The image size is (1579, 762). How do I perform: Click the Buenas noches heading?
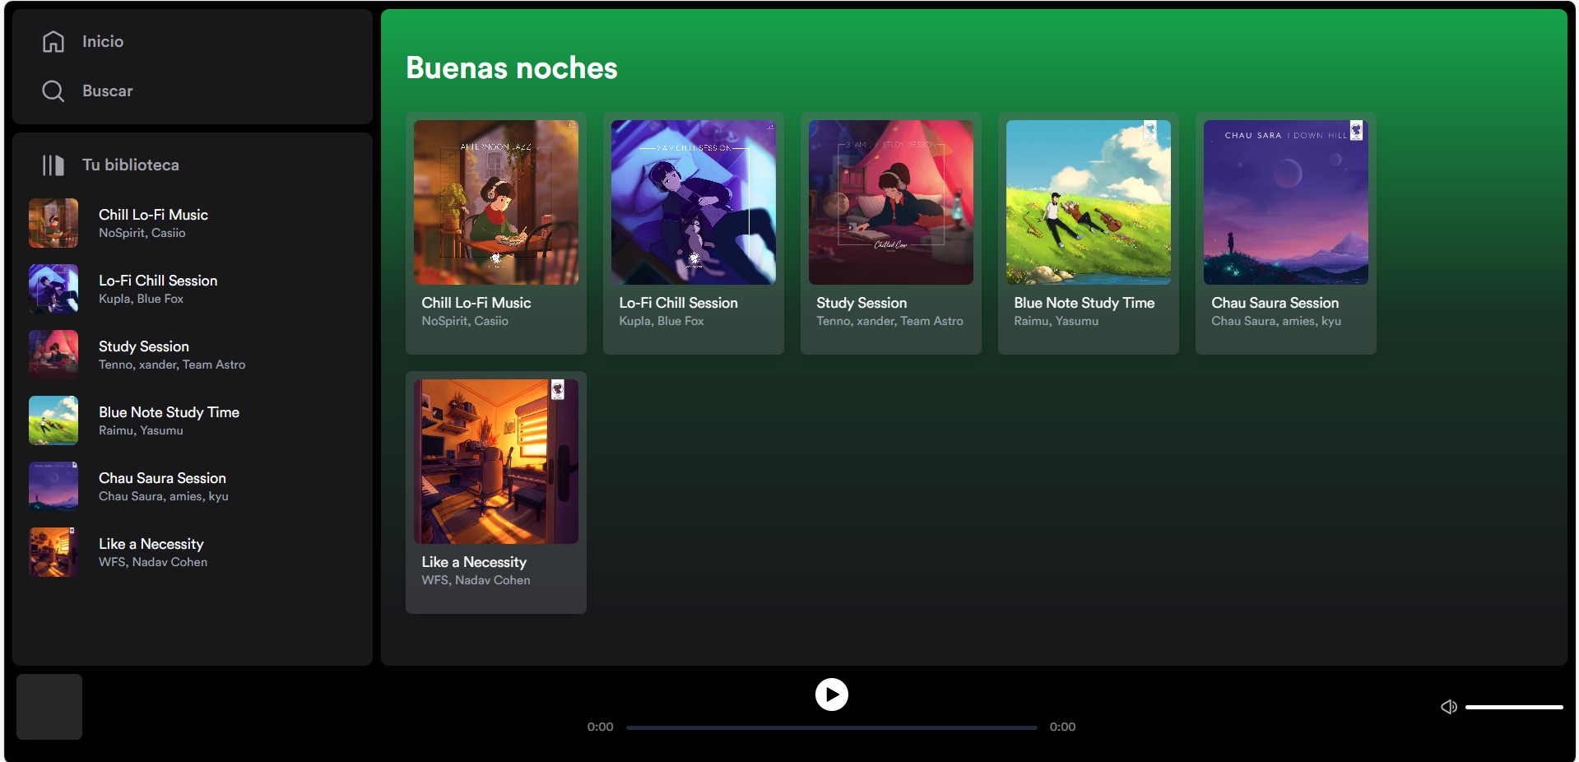[x=512, y=67]
